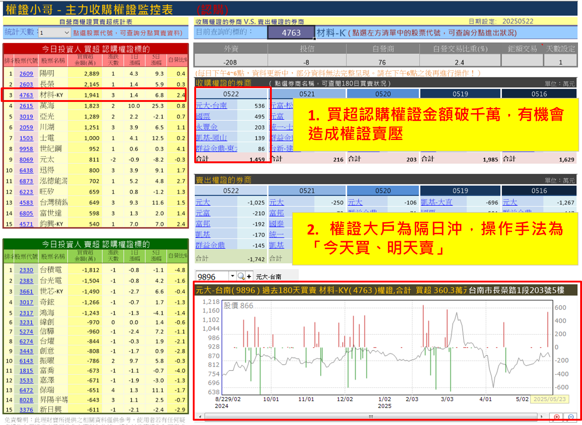Open stock code 3231 緯創 link
Screen dimensions: 582x425
click(26, 322)
